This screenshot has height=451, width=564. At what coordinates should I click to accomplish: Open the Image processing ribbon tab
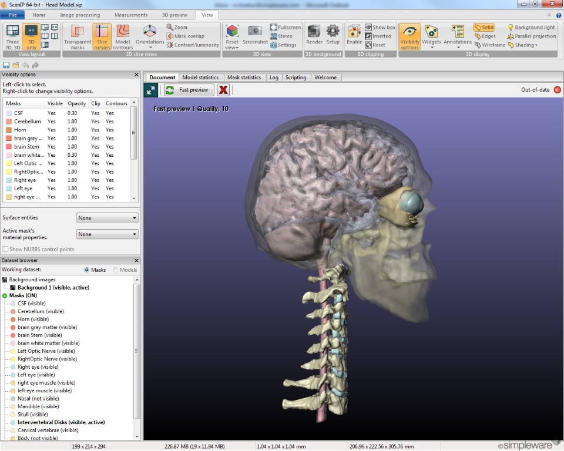click(80, 15)
